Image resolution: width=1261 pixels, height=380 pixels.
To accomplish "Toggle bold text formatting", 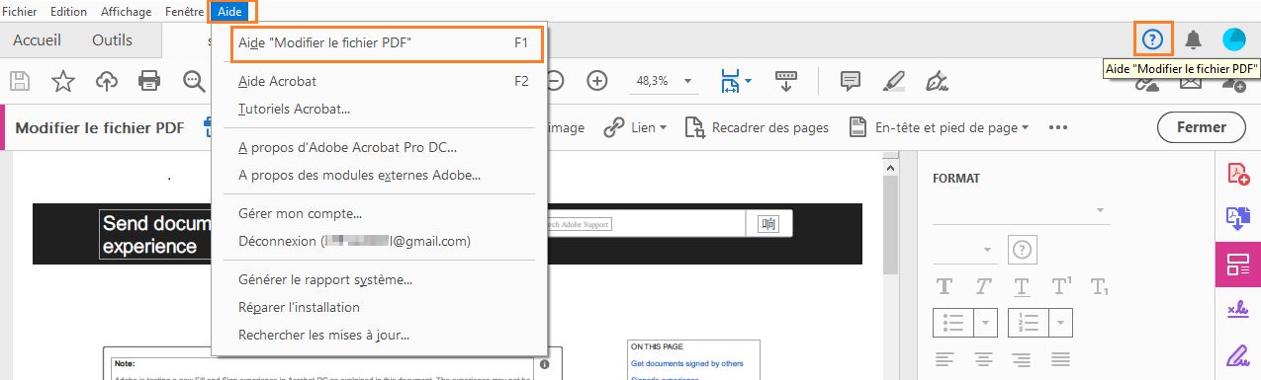I will coord(945,287).
